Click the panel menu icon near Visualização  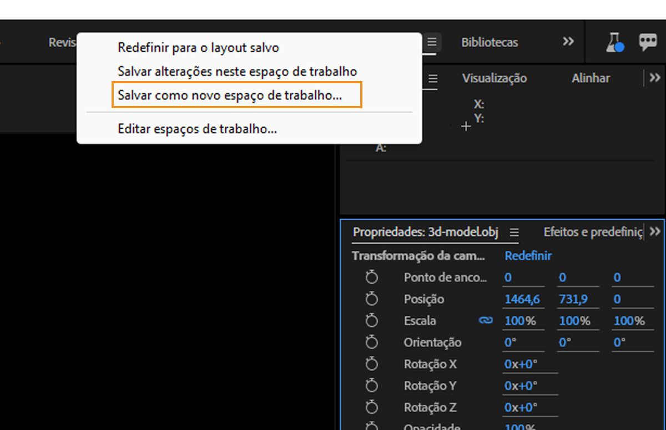pos(433,79)
